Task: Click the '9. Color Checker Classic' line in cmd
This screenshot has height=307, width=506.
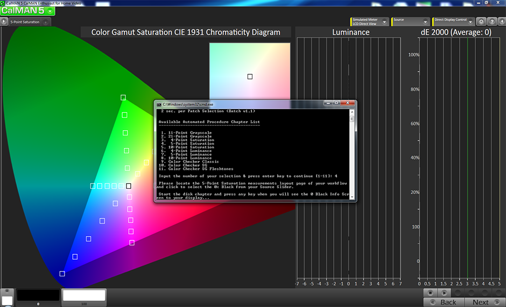Action: (x=190, y=161)
